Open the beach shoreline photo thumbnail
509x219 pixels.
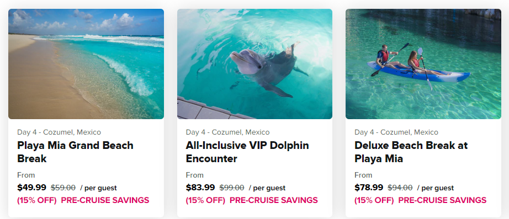pyautogui.click(x=86, y=64)
